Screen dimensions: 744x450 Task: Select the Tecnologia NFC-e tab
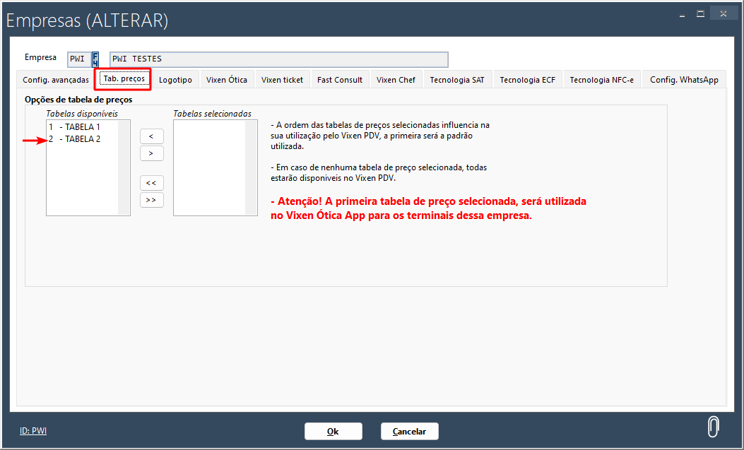click(x=601, y=80)
